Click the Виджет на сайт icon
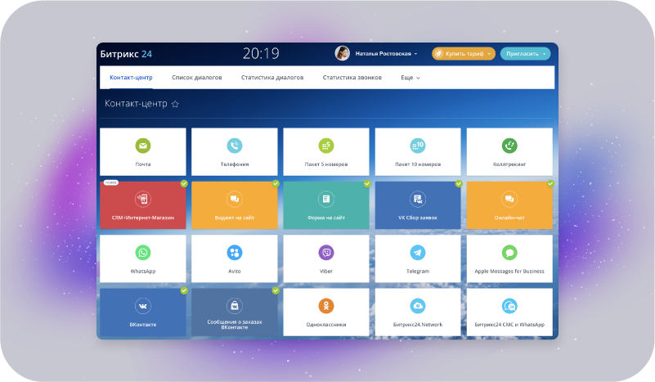The height and width of the screenshot is (382, 655). (x=235, y=200)
